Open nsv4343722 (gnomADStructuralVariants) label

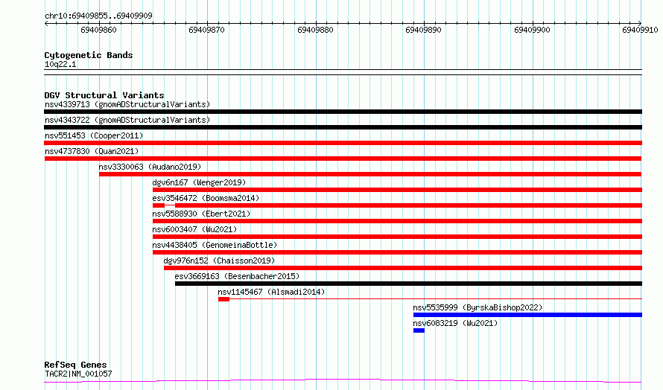(x=127, y=120)
